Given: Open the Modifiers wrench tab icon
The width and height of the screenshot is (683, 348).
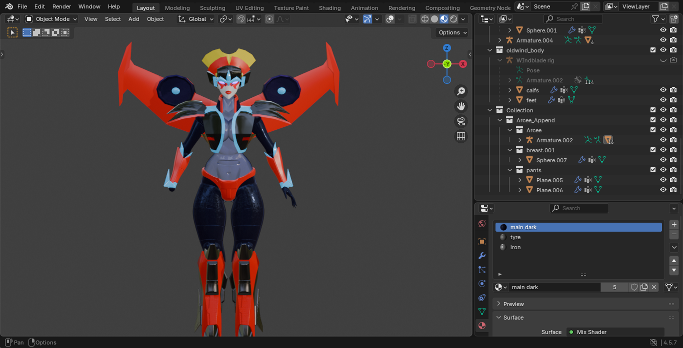Looking at the screenshot, I should tap(482, 256).
